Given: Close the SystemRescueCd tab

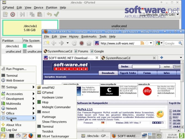Looking at the screenshot, I should 154,58.
